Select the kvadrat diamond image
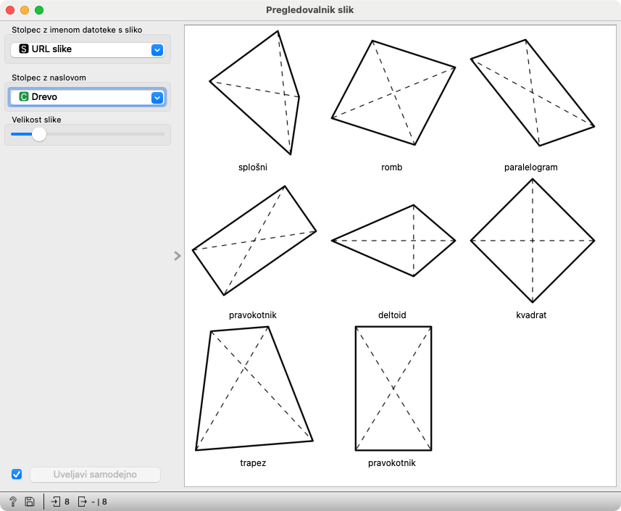This screenshot has height=511, width=621. pyautogui.click(x=532, y=241)
